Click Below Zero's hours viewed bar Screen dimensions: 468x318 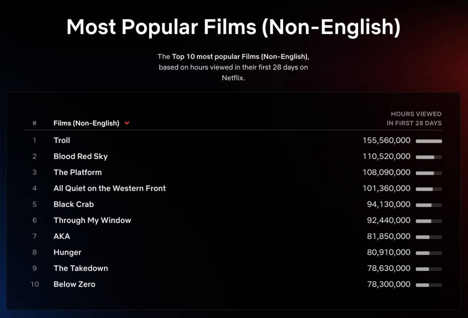[429, 285]
